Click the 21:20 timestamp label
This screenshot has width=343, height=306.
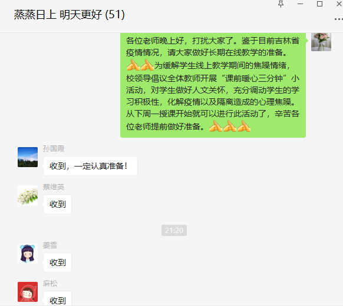click(174, 231)
